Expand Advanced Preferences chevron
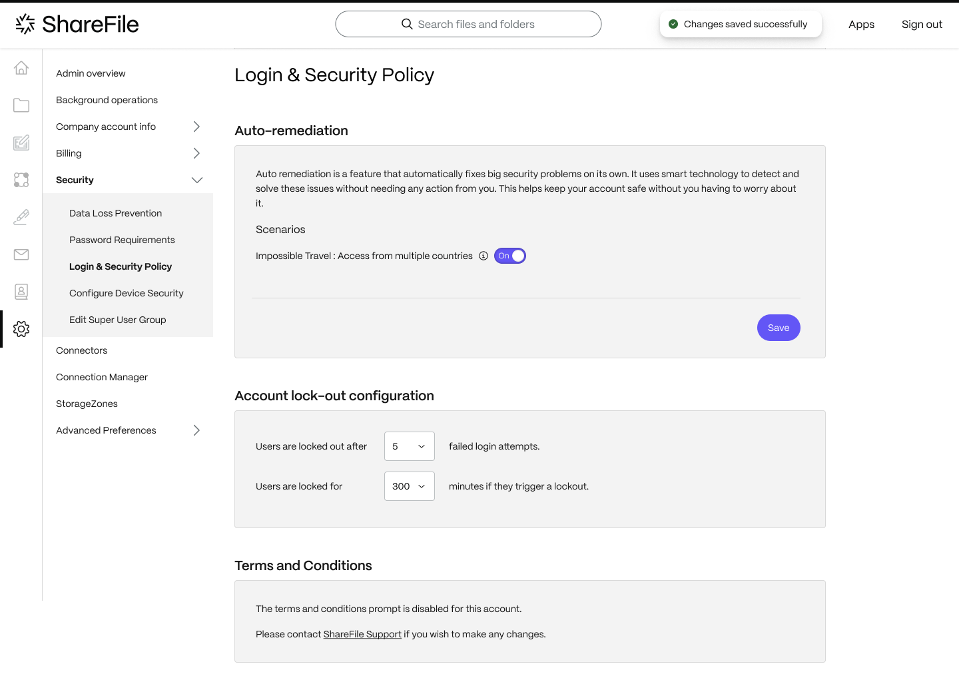Image resolution: width=959 pixels, height=682 pixels. [x=196, y=430]
